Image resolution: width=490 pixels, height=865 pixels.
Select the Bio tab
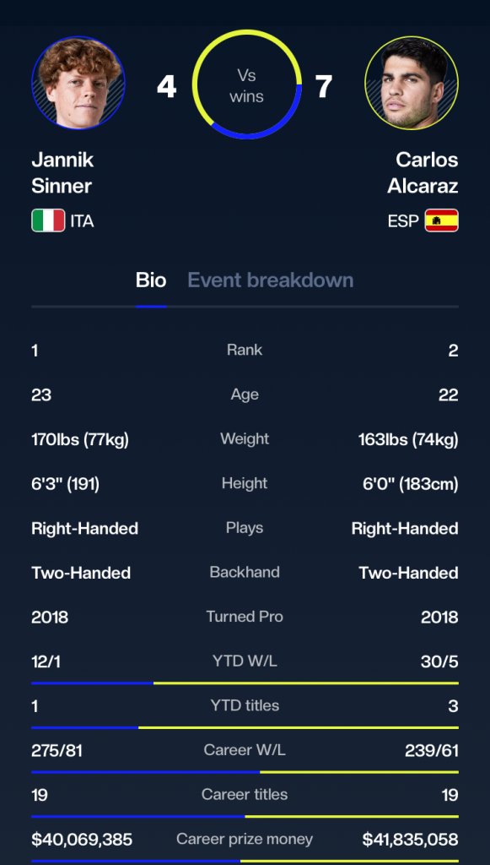pos(151,280)
